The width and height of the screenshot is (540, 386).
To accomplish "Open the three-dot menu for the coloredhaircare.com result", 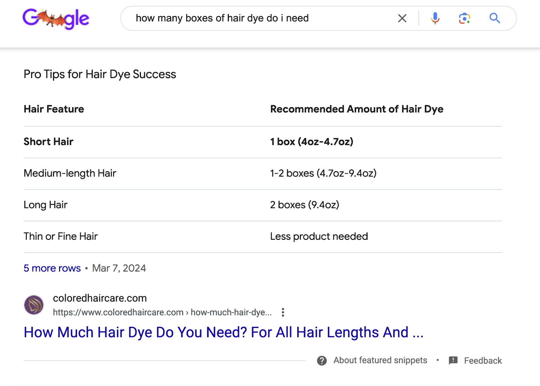I will click(x=283, y=312).
